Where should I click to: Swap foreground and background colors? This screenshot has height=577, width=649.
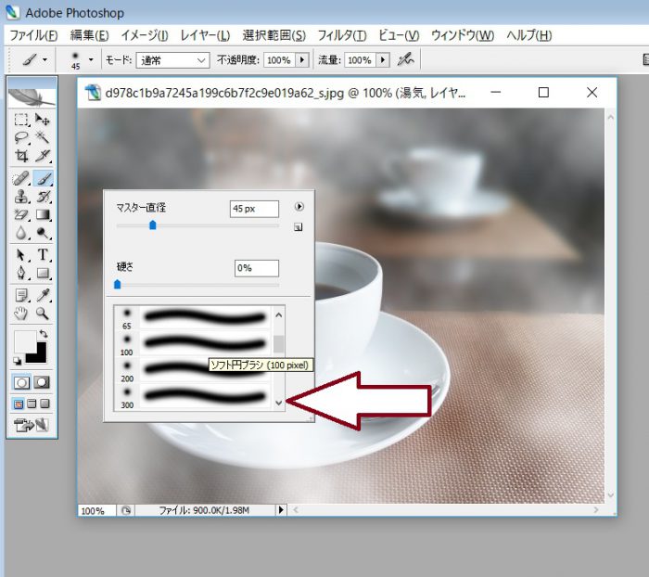pos(44,333)
